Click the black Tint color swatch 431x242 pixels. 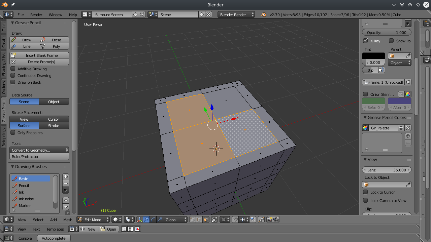pyautogui.click(x=373, y=56)
